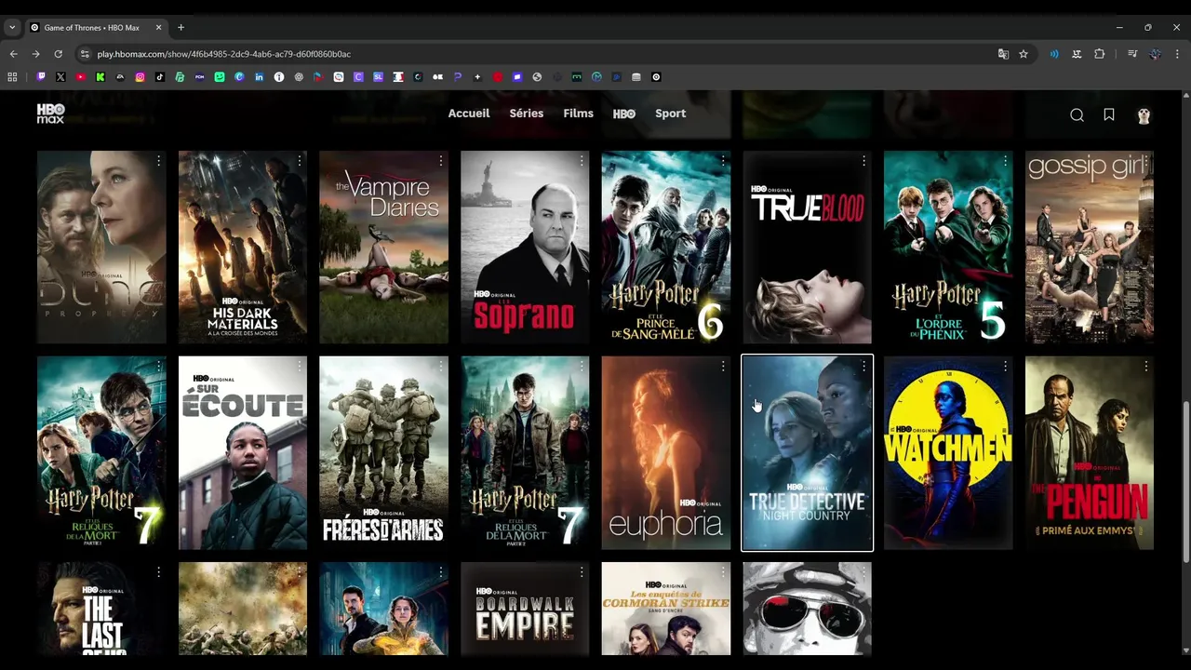The width and height of the screenshot is (1191, 670).
Task: Click the HBO Max logo
Action: [51, 114]
